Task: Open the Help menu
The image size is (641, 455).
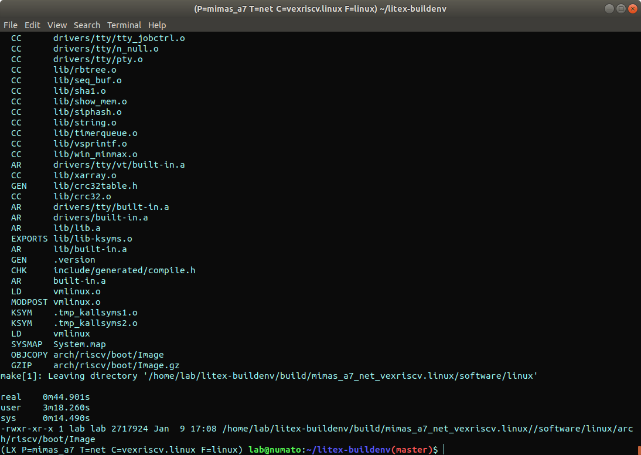Action: click(157, 25)
